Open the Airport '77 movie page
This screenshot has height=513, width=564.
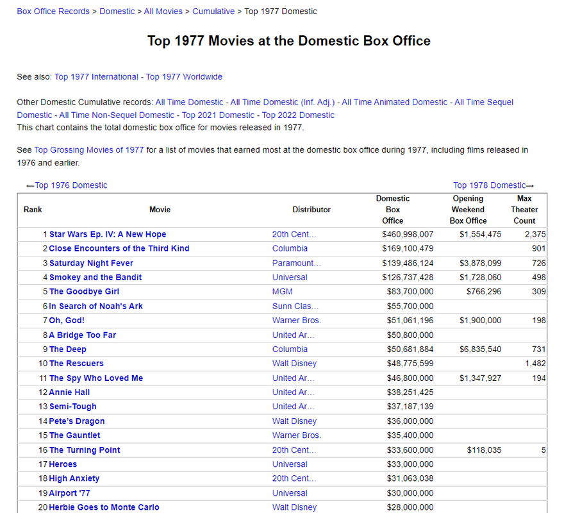point(69,493)
